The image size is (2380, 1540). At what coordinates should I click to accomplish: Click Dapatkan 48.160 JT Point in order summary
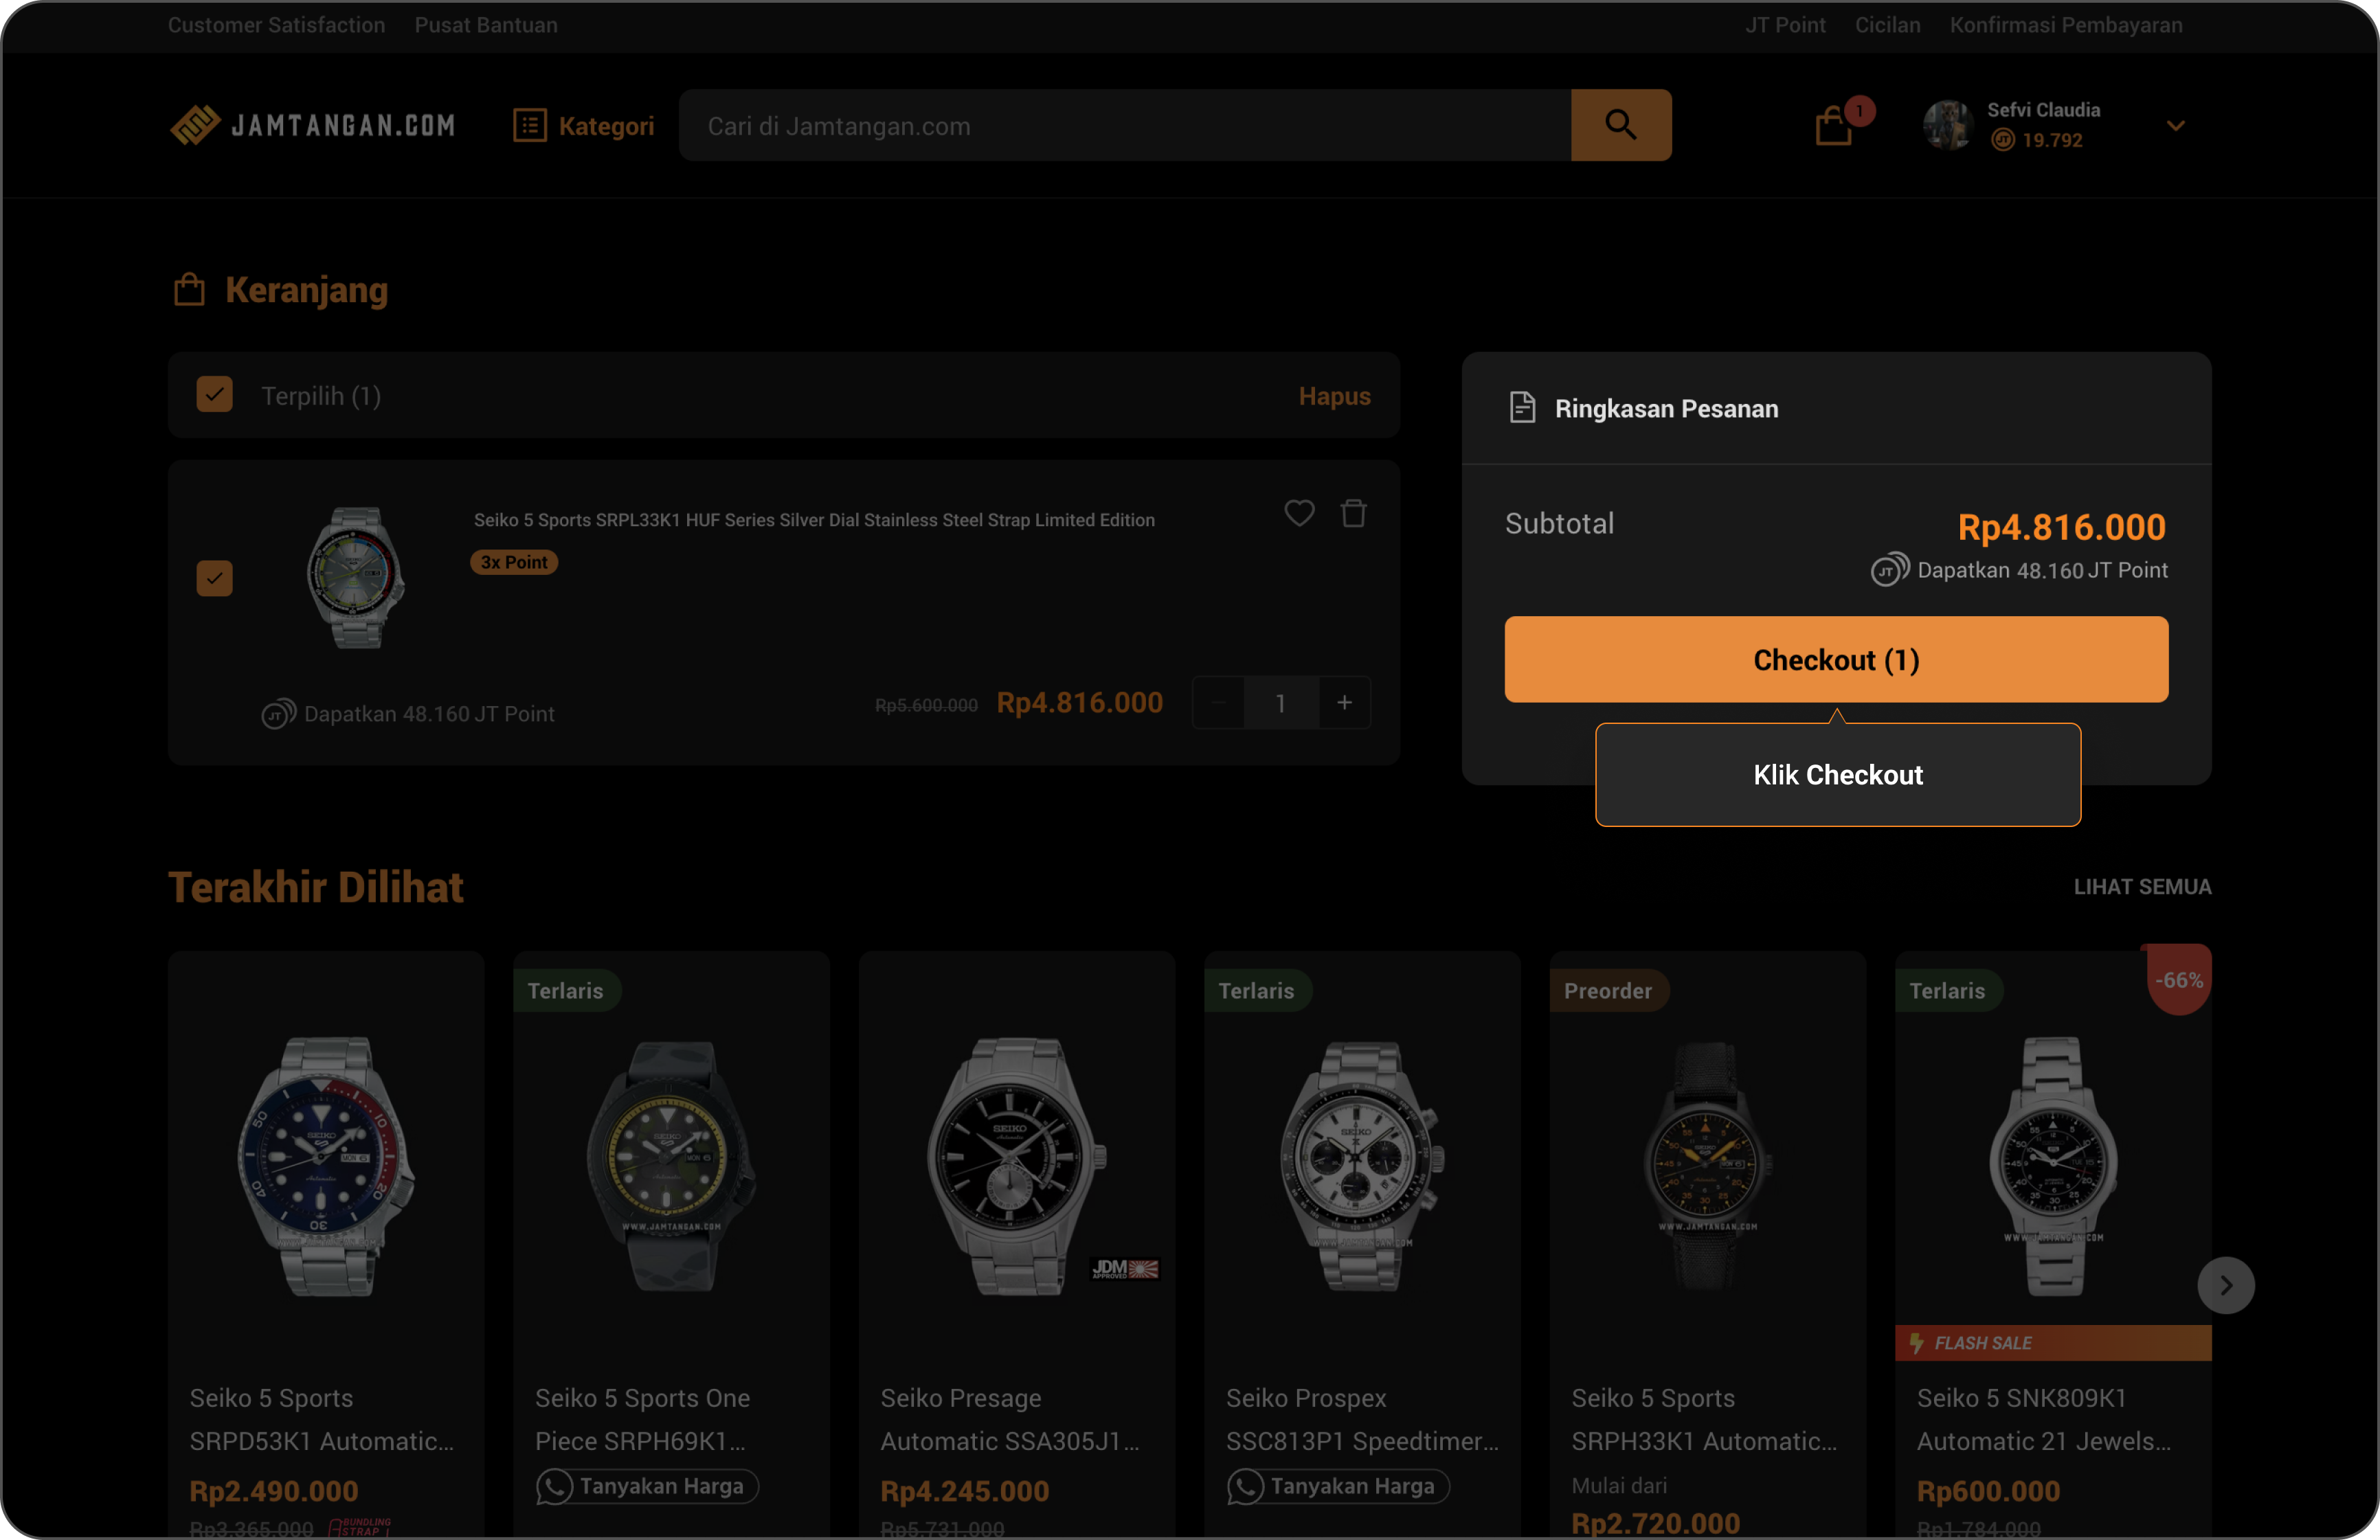[2020, 570]
